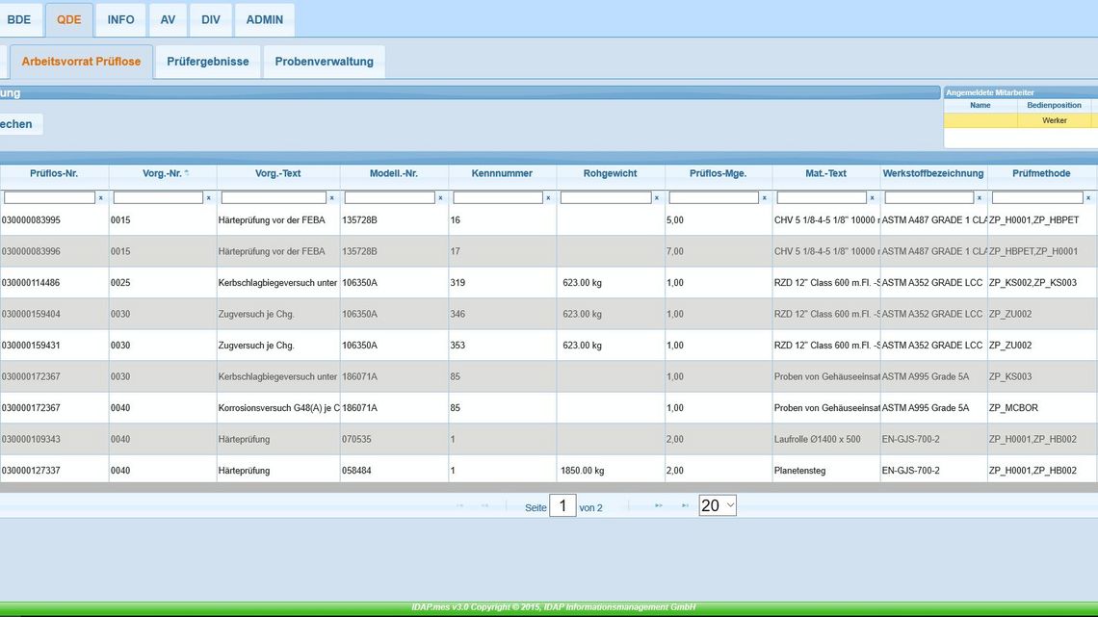Viewport: 1098px width, 617px height.
Task: Switch to the DIV tab
Action: pos(211,19)
